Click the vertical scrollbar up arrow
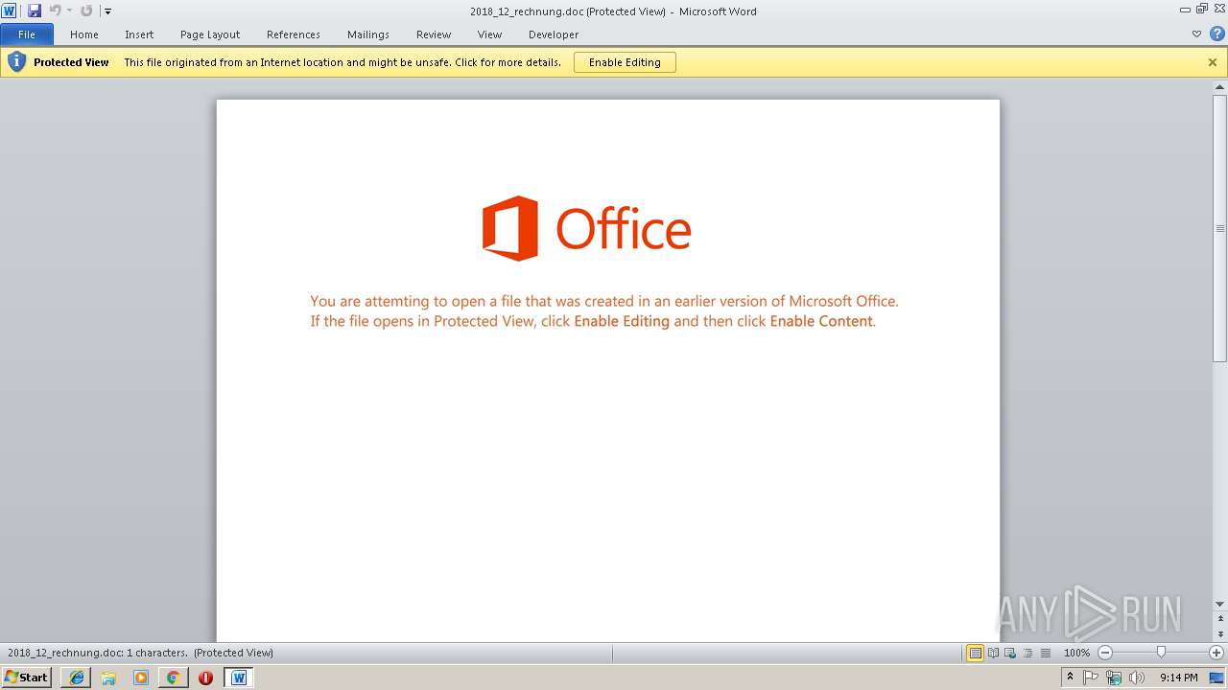The width and height of the screenshot is (1228, 690). point(1220,88)
